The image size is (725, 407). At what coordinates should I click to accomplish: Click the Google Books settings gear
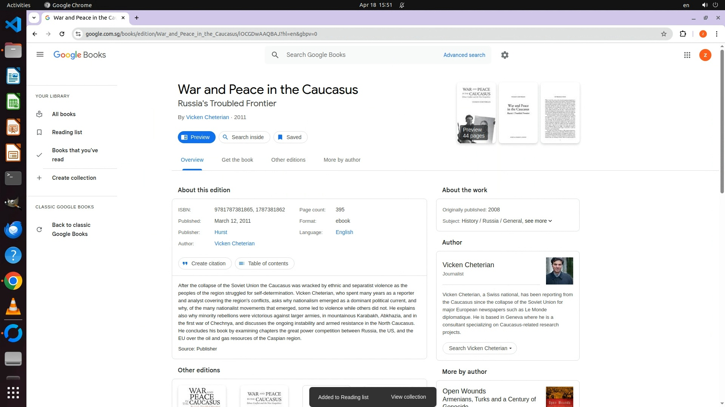point(505,55)
